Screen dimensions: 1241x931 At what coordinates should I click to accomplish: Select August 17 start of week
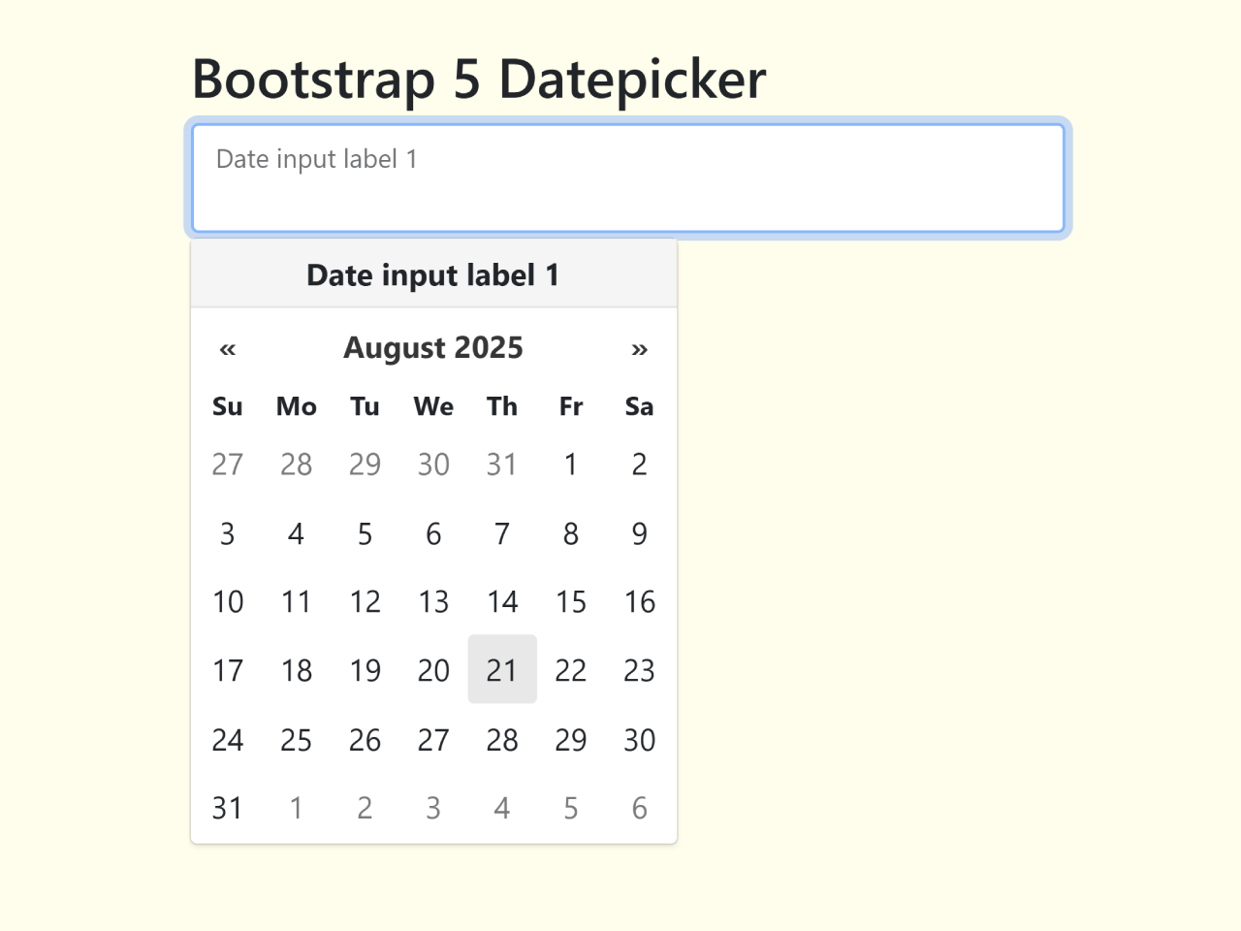[227, 669]
